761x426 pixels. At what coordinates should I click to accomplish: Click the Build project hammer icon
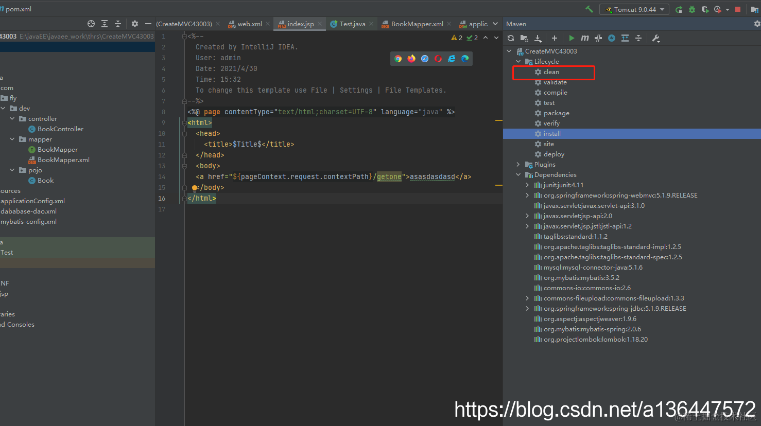tap(589, 9)
